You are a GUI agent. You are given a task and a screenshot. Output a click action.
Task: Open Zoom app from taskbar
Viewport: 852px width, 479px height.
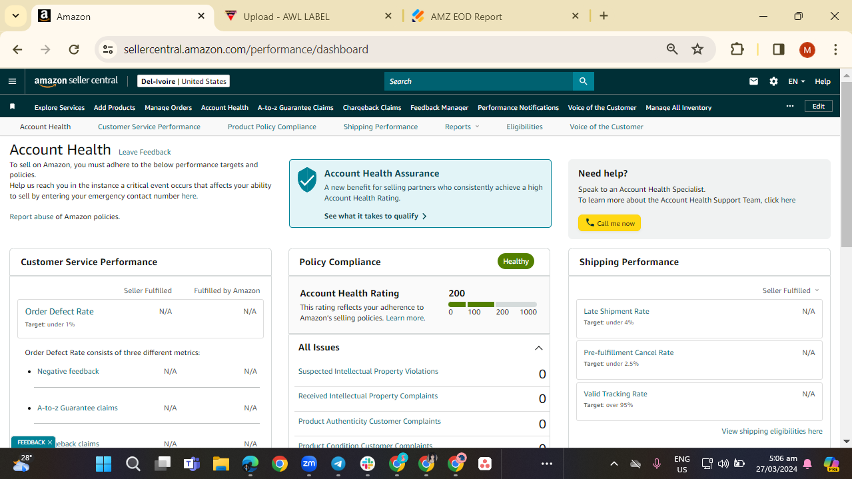[309, 464]
